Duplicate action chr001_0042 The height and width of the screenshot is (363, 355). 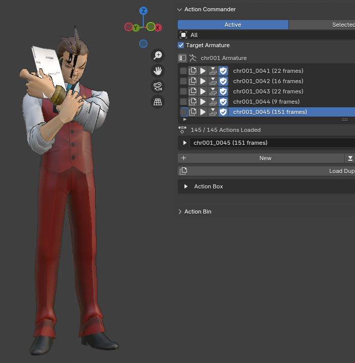tap(193, 81)
